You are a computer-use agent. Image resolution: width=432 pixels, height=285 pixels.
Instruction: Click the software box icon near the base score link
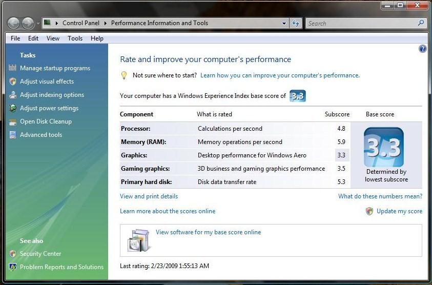coord(139,240)
